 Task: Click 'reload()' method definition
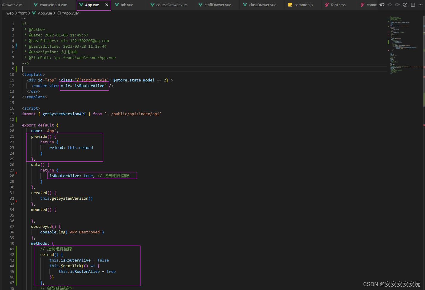(49, 254)
